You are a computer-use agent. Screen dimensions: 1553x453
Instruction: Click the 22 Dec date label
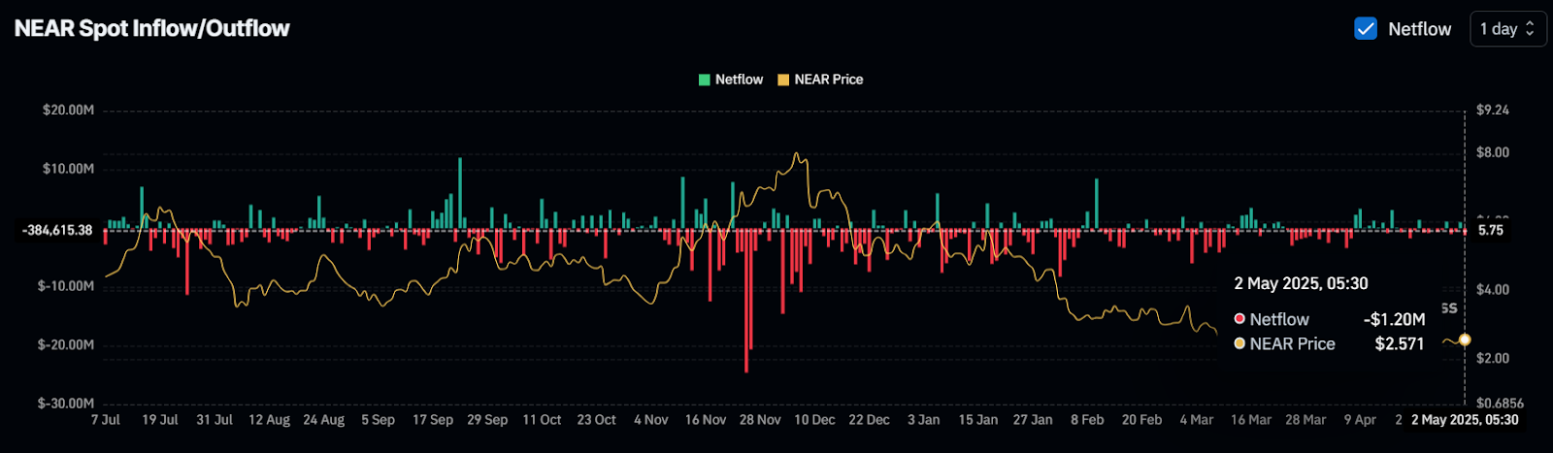(x=869, y=420)
